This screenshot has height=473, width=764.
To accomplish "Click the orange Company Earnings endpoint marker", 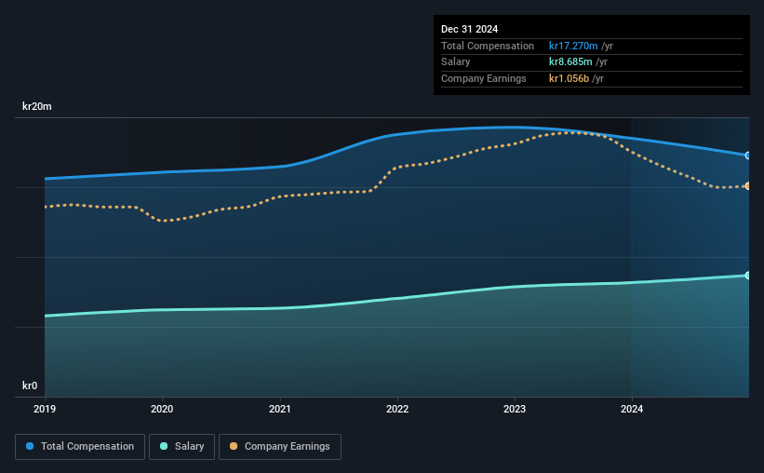I will (x=748, y=186).
